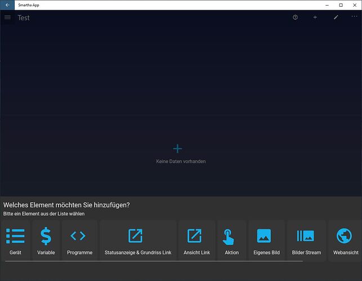Screen dimensions: 362x281
Task: Open the three-dots more options menu
Action: tap(354, 17)
